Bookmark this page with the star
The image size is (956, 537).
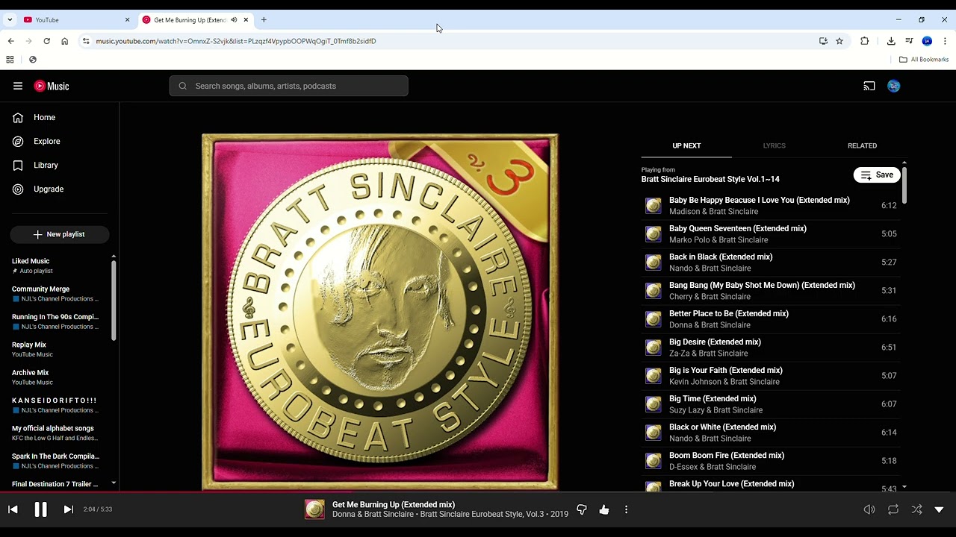(839, 41)
